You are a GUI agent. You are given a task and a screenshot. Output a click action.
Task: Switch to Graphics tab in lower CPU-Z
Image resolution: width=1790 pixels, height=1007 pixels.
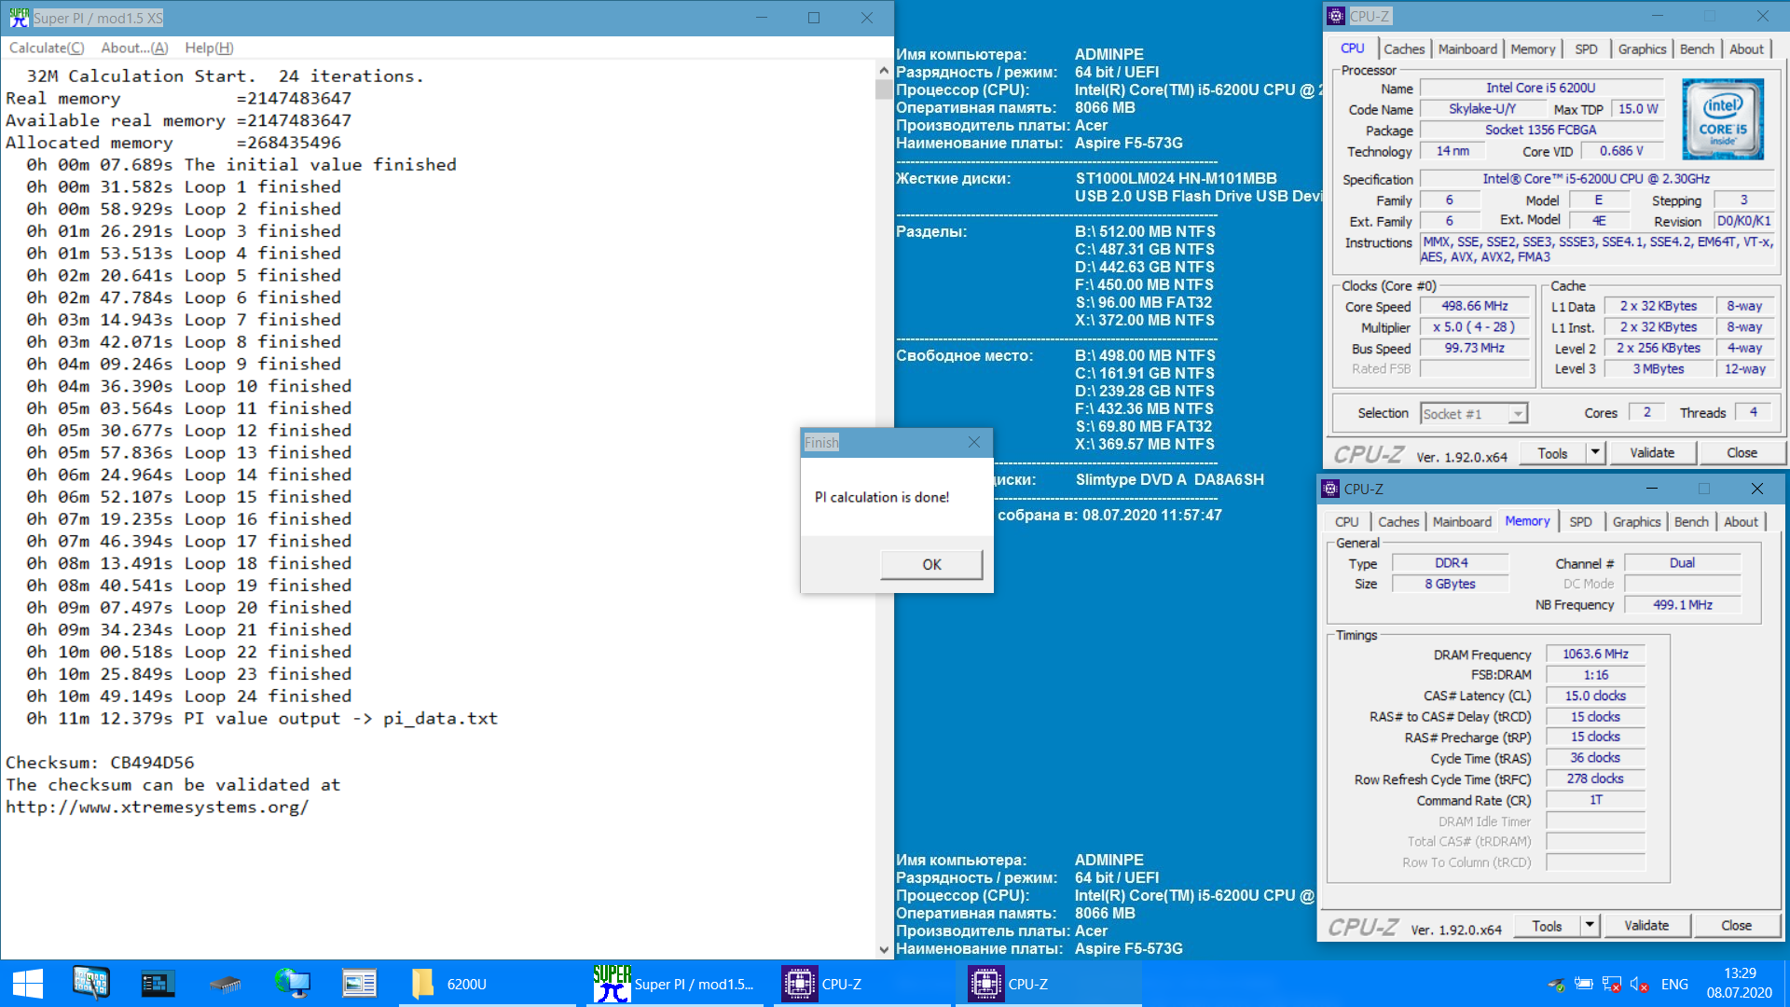[x=1636, y=522]
